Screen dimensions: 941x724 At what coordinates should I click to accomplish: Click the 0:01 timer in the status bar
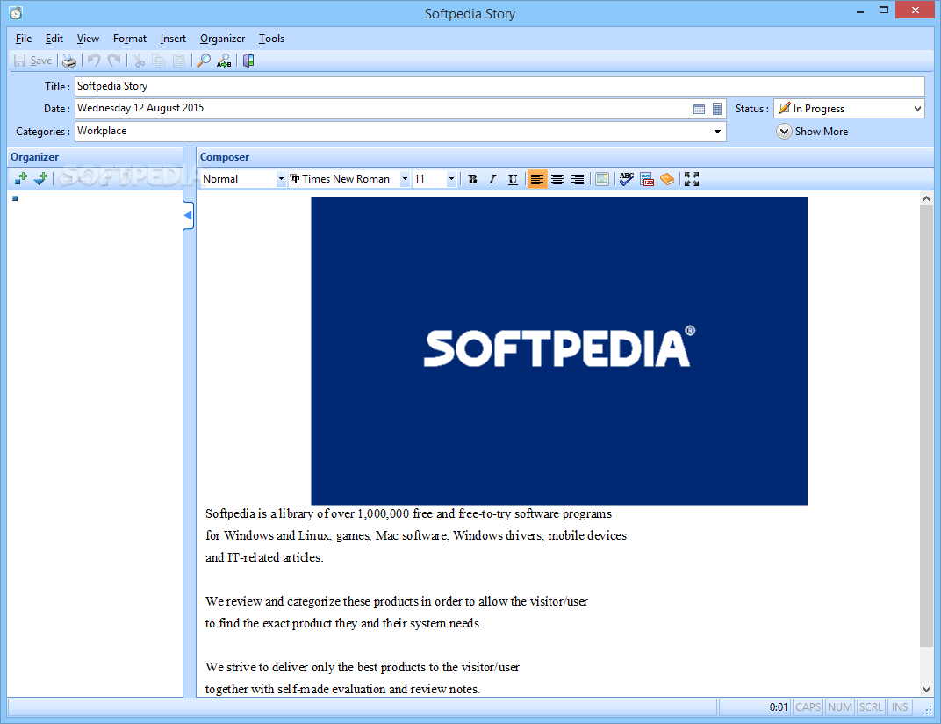coord(779,707)
